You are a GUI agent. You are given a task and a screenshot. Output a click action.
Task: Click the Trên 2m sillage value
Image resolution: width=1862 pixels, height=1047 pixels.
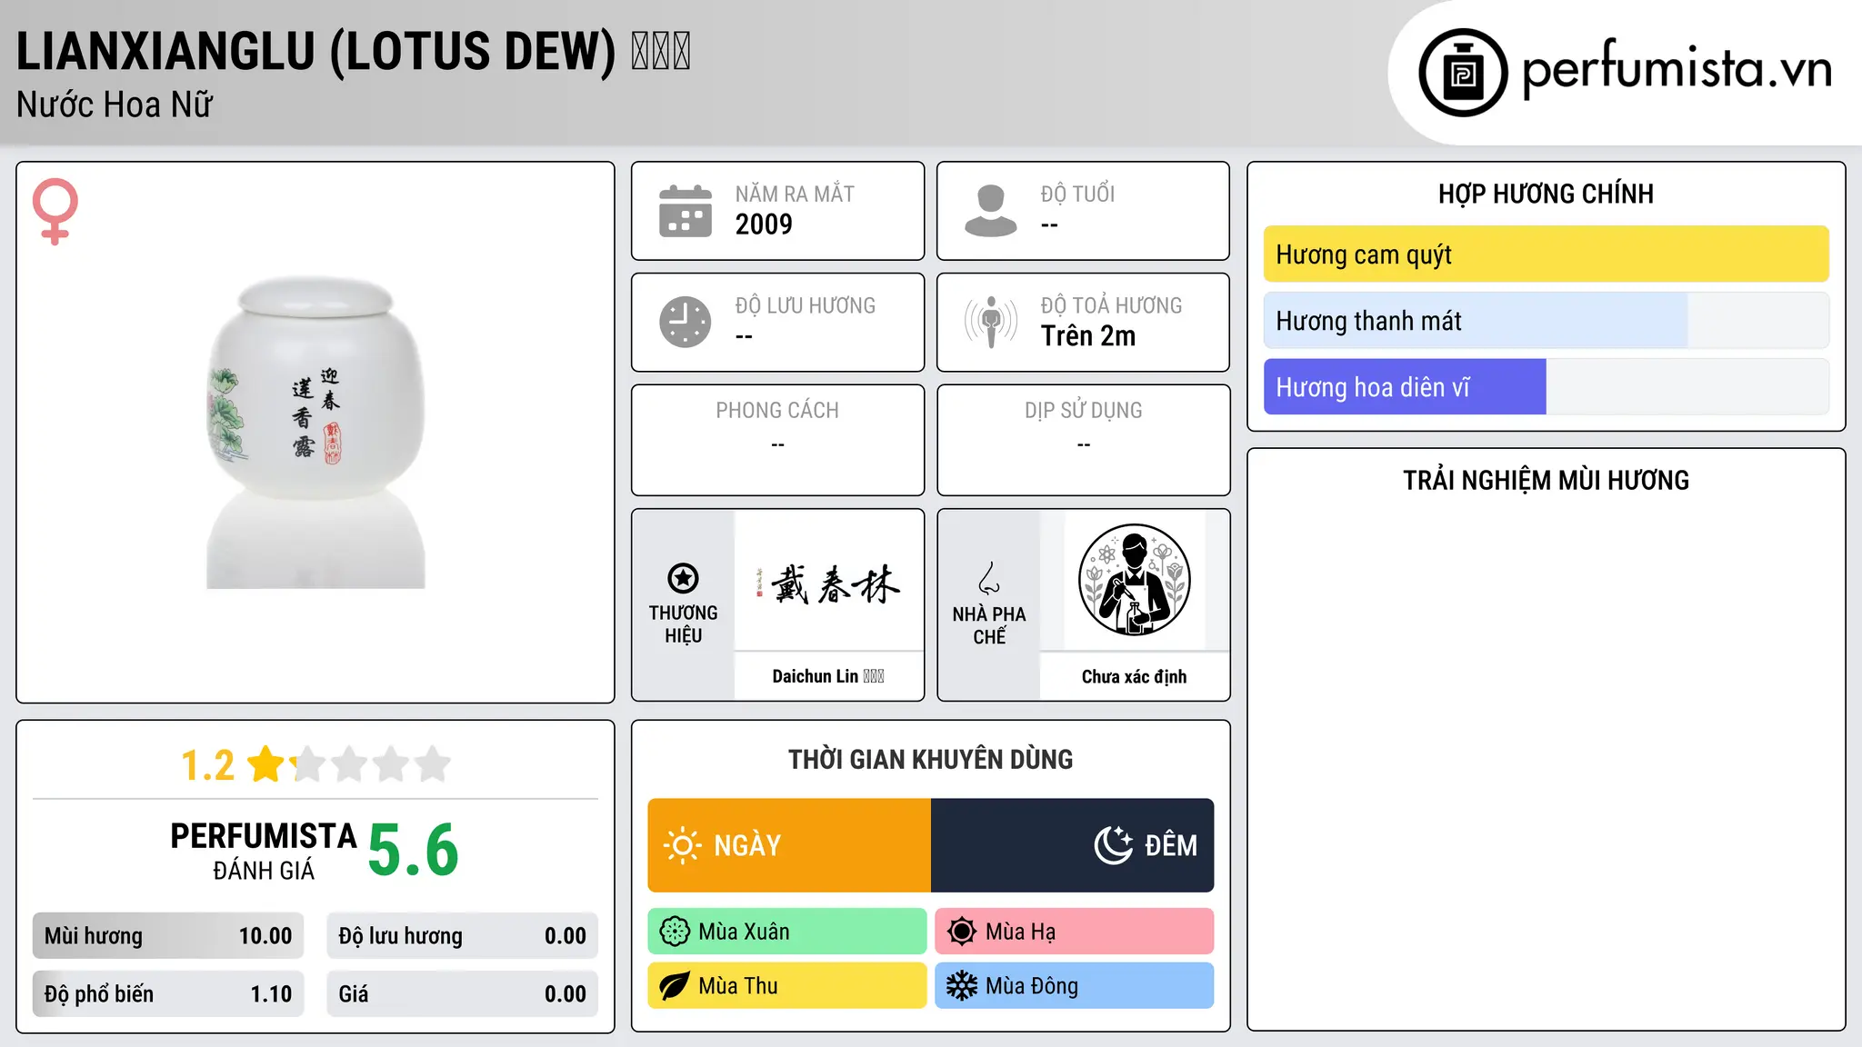pyautogui.click(x=1088, y=336)
